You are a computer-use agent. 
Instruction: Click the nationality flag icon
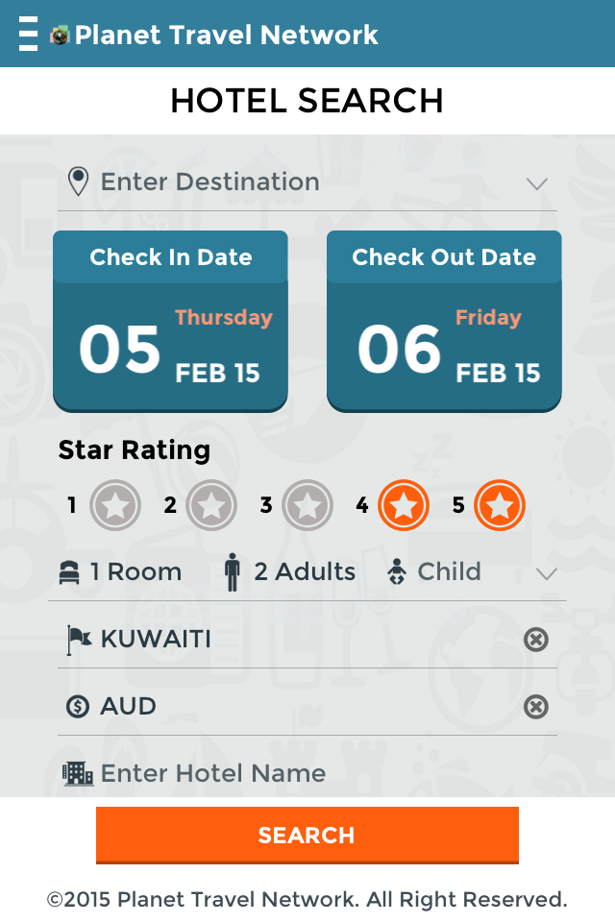[78, 640]
